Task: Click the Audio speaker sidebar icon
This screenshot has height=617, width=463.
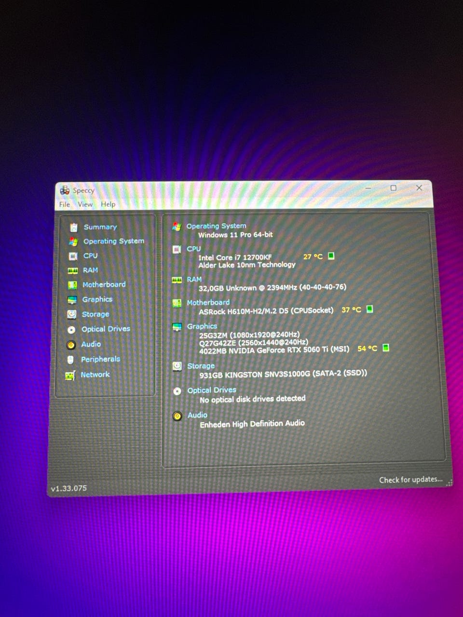Action: coord(71,345)
